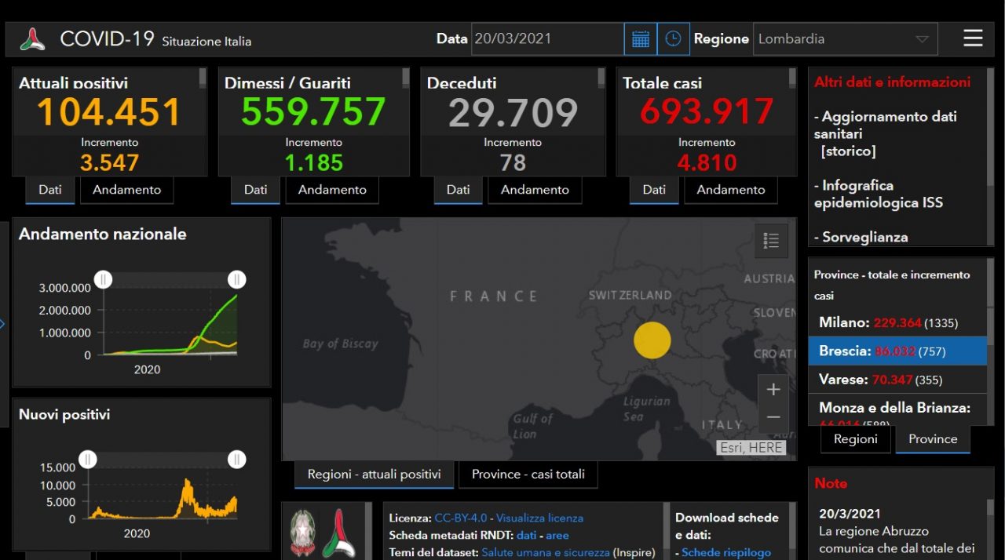Open the calendar date picker icon

[641, 39]
